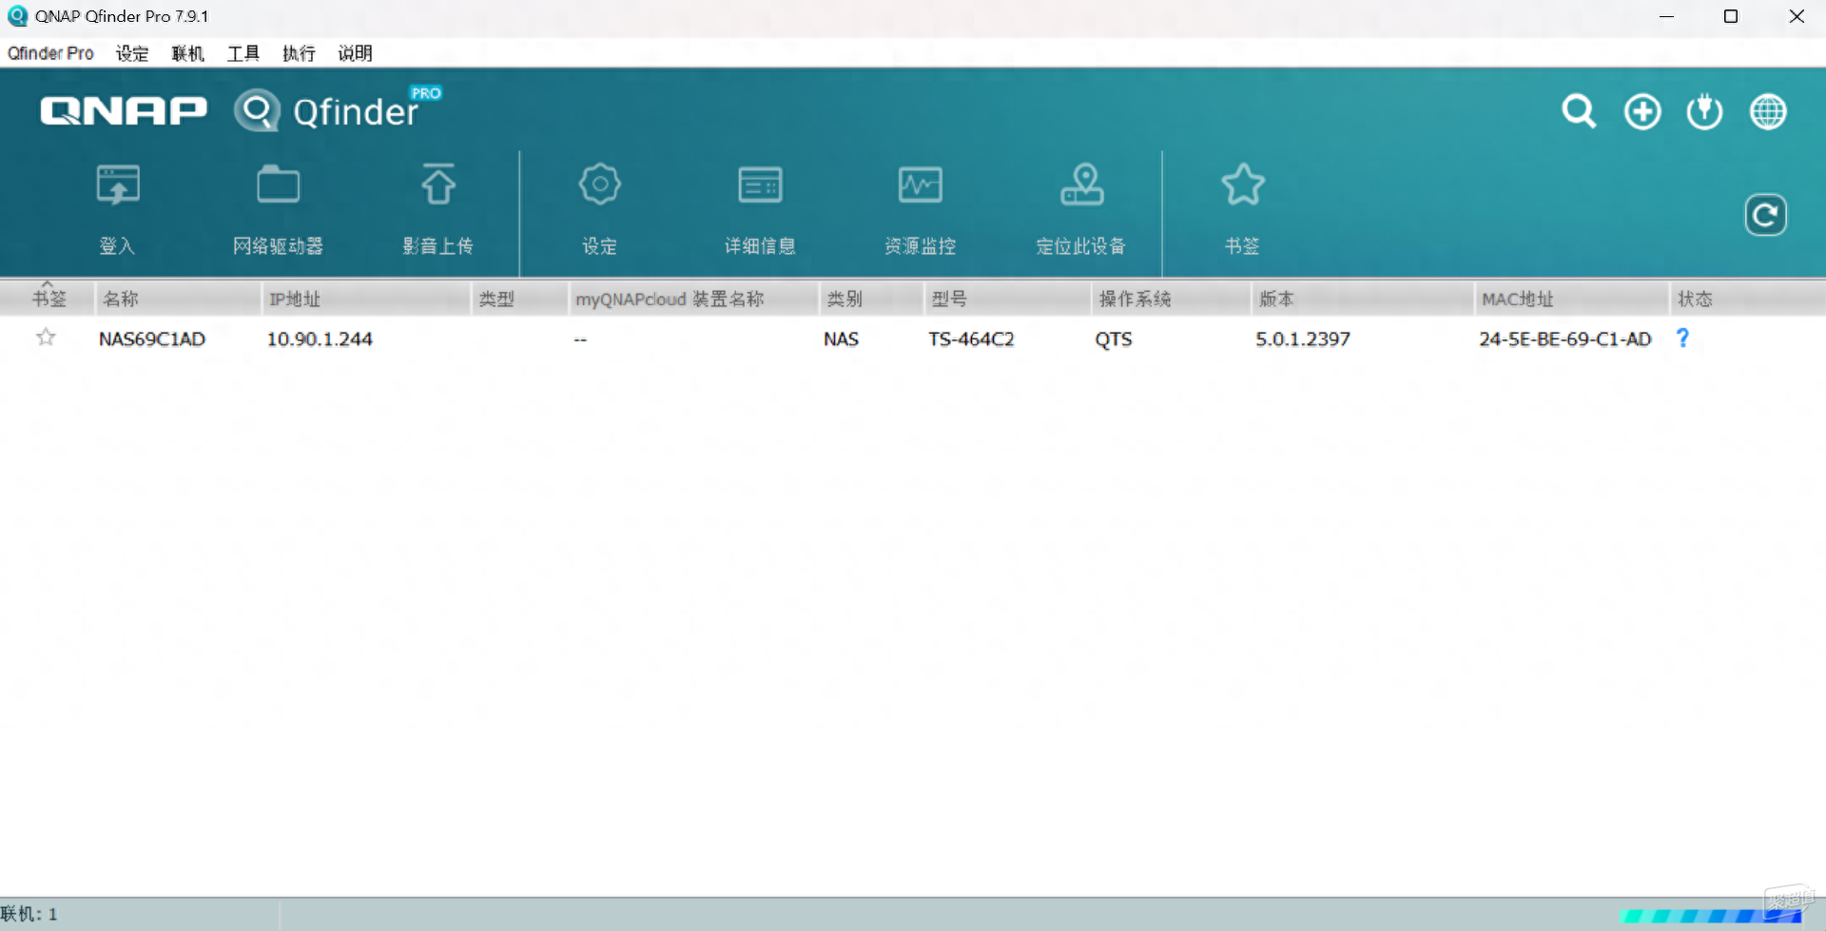Sort by the 名称 column header
The height and width of the screenshot is (931, 1826).
178,299
